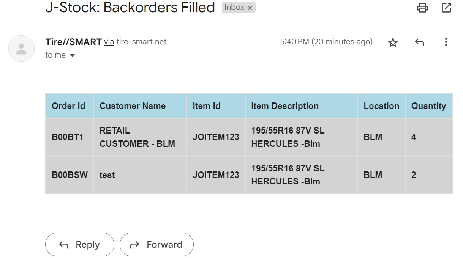Select order ID B00BSW cell
Screen dimensions: 463x258
70,175
